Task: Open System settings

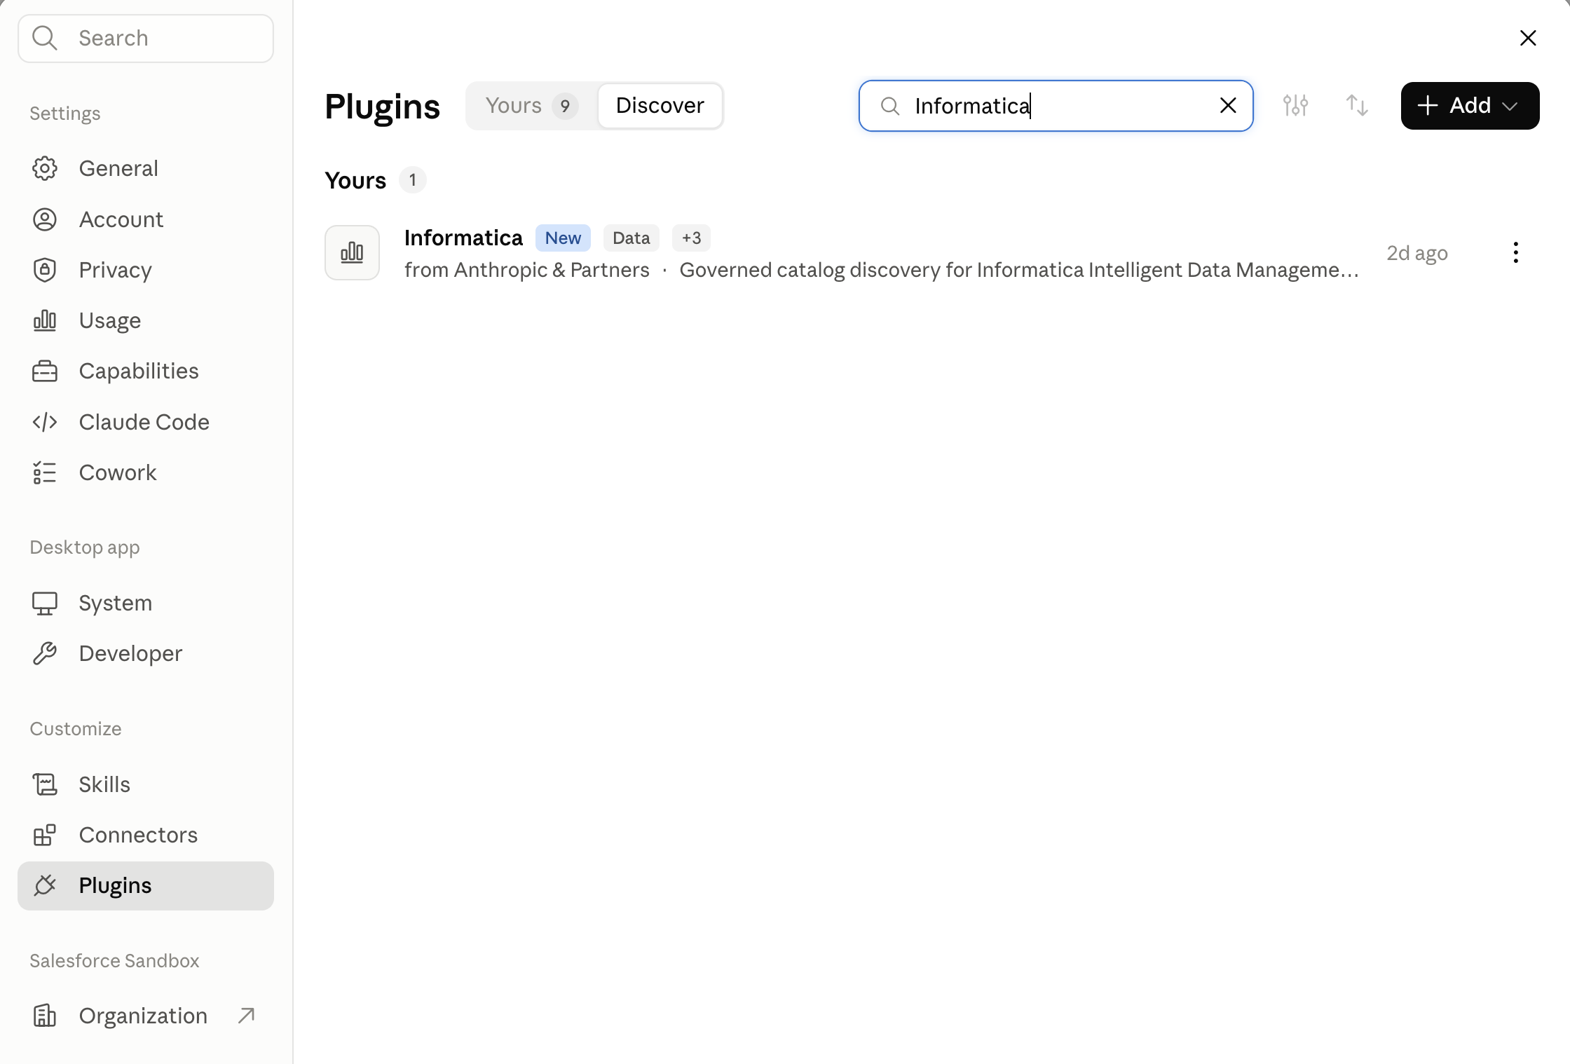Action: 145,603
